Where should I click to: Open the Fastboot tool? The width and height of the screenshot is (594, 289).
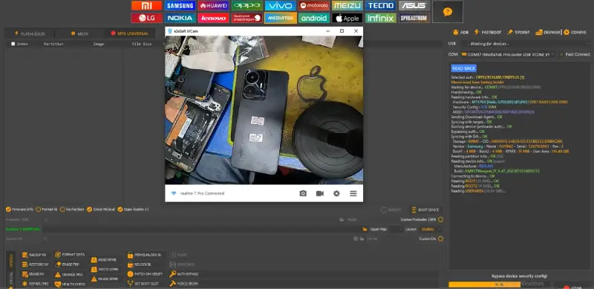click(488, 32)
